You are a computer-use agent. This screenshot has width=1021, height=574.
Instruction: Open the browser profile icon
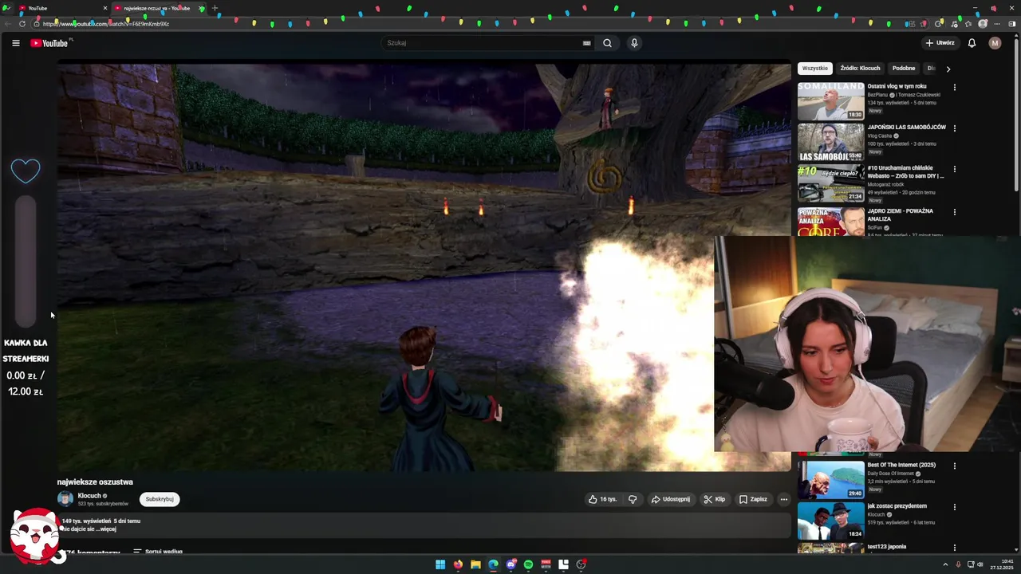[983, 24]
